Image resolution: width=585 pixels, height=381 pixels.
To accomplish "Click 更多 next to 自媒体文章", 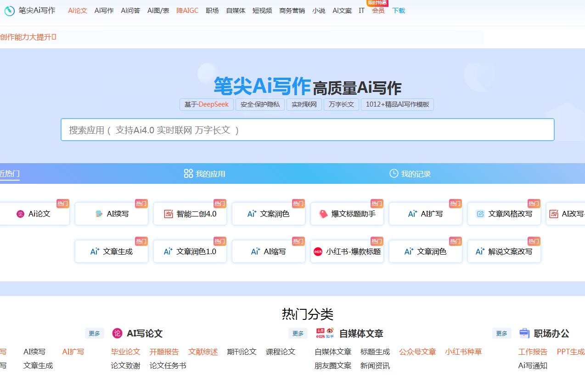I will [x=298, y=333].
